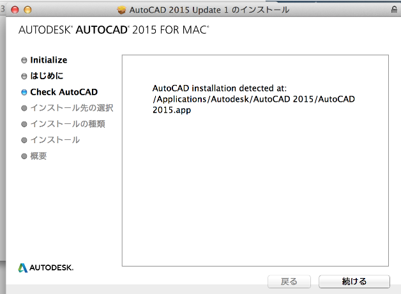Click the AUTODESK AUTOCAD 2015 FOR MAC heading
Viewport: 401px width, 294px height.
coord(114,30)
